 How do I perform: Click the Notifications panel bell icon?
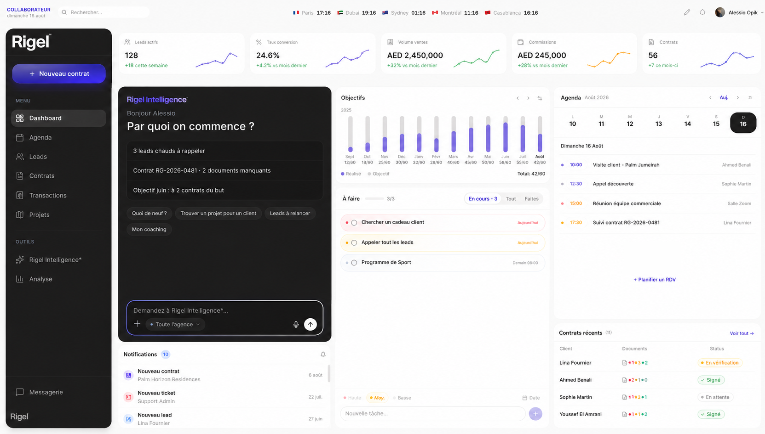point(323,354)
